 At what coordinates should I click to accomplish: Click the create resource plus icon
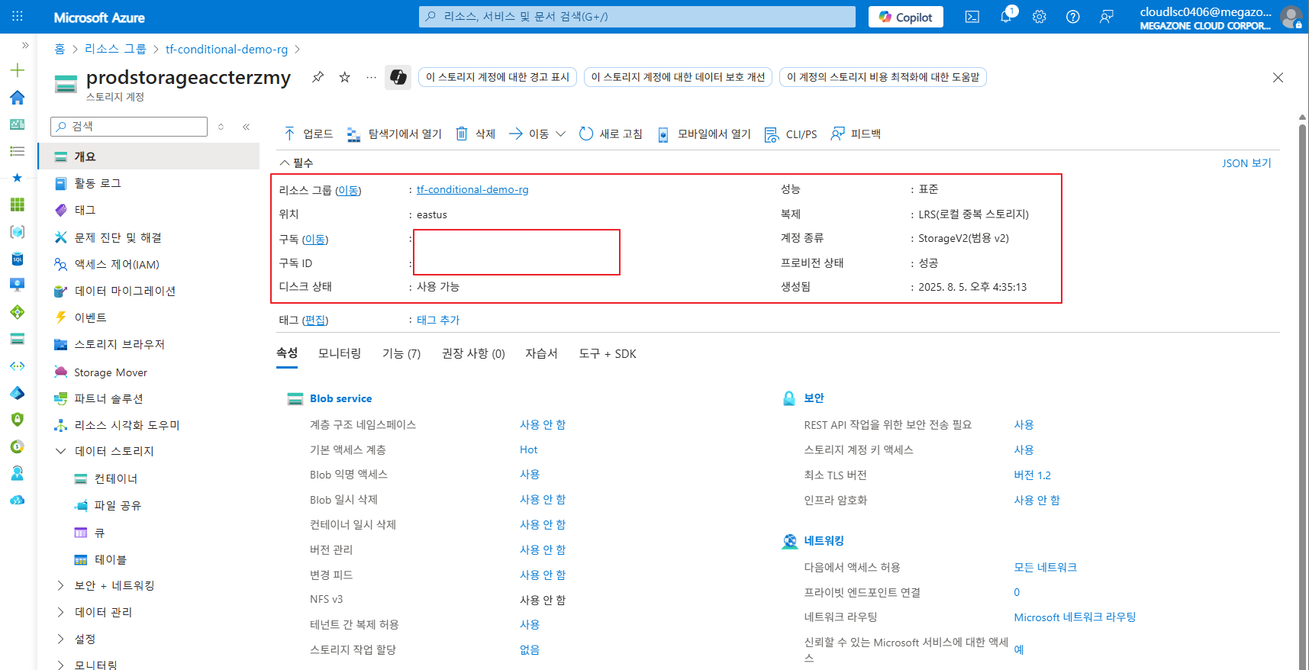[18, 70]
